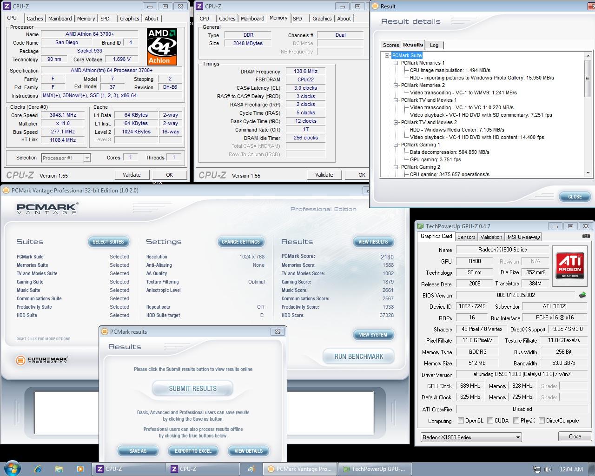Viewport: 595px width, 476px height.
Task: Click the VIEW RESULTS button
Action: (x=373, y=242)
